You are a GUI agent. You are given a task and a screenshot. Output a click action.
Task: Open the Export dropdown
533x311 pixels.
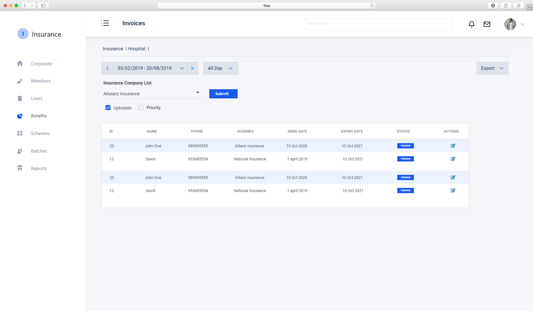point(492,68)
